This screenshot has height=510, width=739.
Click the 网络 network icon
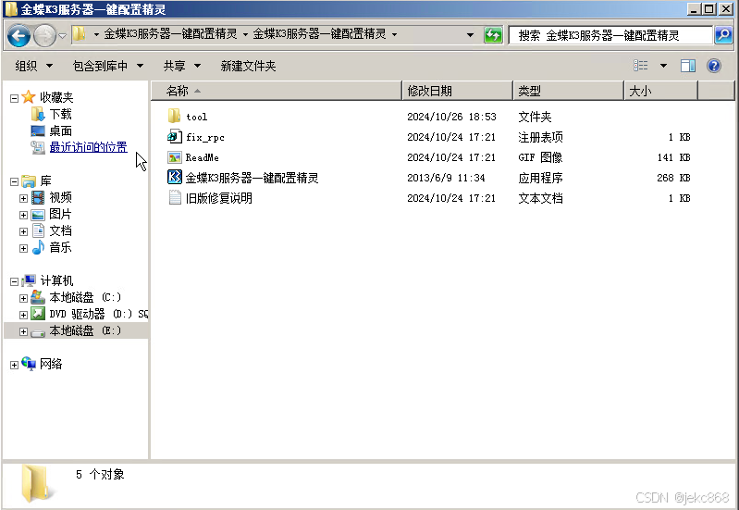click(29, 364)
